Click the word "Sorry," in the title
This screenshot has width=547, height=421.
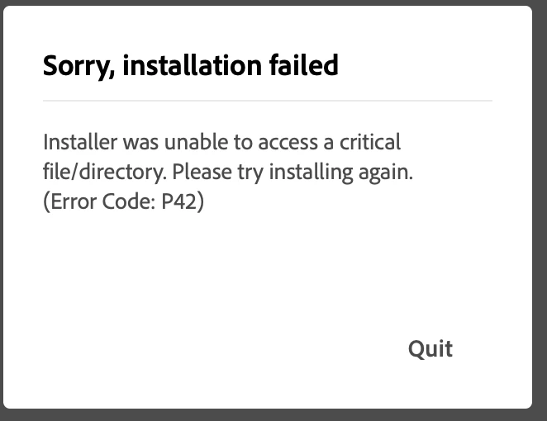(78, 67)
